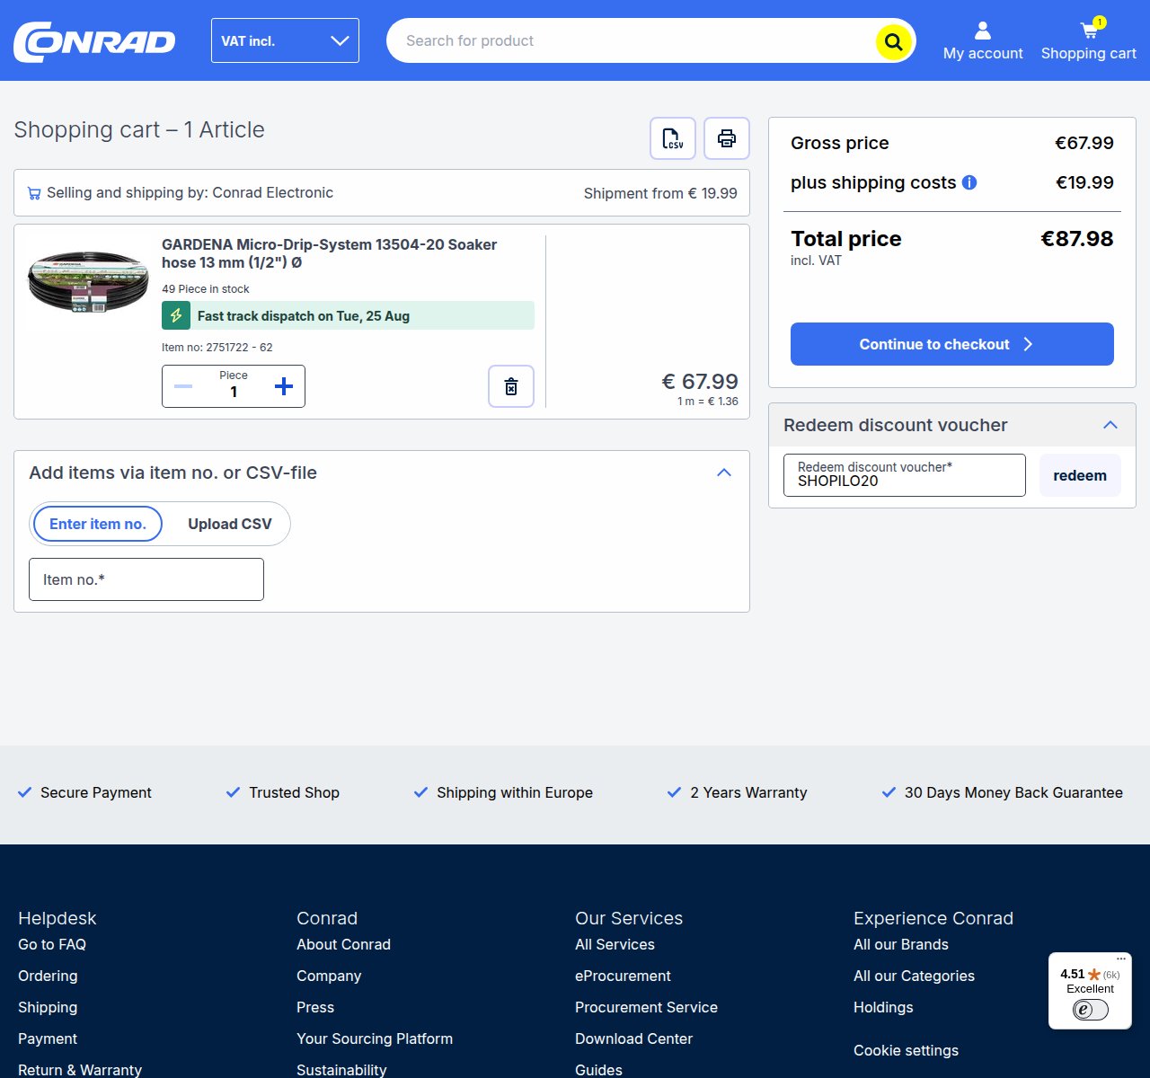The image size is (1150, 1078).
Task: Collapse the Add items via item no. section
Action: click(724, 473)
